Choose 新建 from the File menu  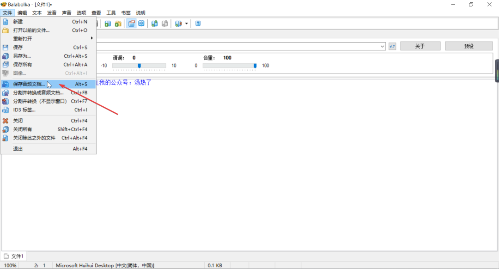point(49,22)
